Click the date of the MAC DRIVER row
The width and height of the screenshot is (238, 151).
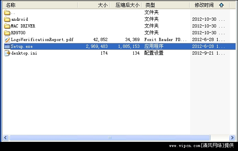coord(208,26)
